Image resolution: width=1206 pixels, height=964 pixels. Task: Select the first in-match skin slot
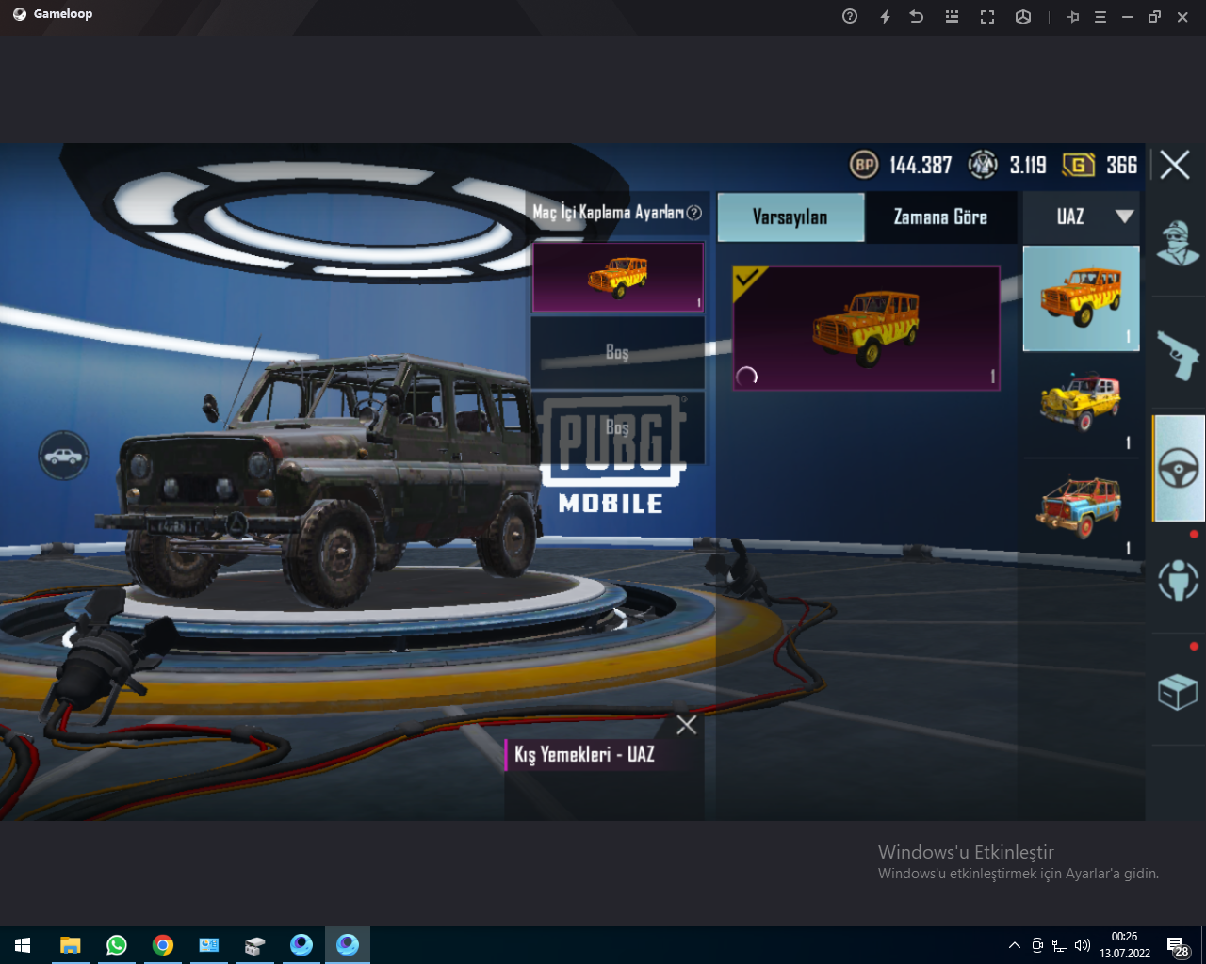click(618, 277)
